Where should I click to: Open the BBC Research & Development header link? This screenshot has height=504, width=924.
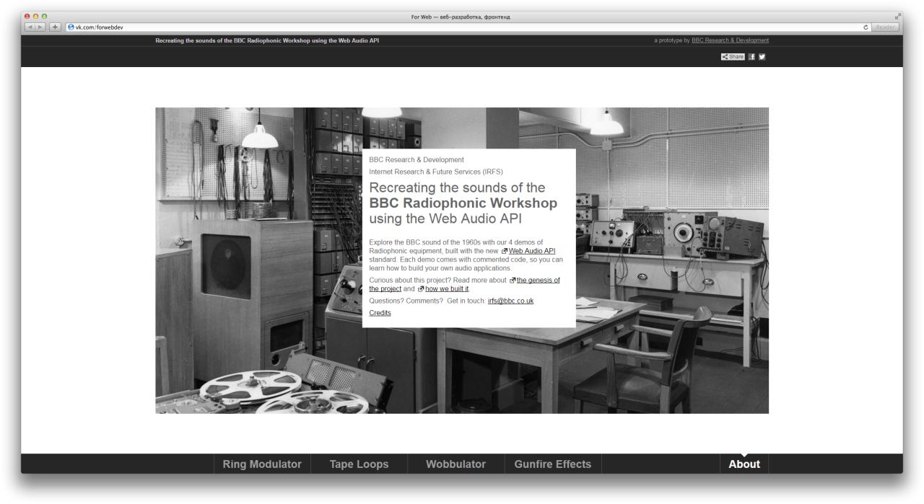coord(730,40)
